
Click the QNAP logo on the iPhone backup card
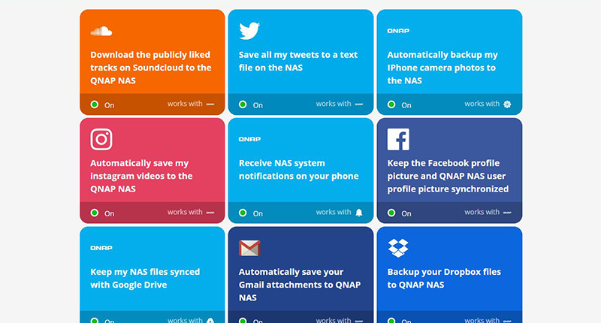pos(398,32)
